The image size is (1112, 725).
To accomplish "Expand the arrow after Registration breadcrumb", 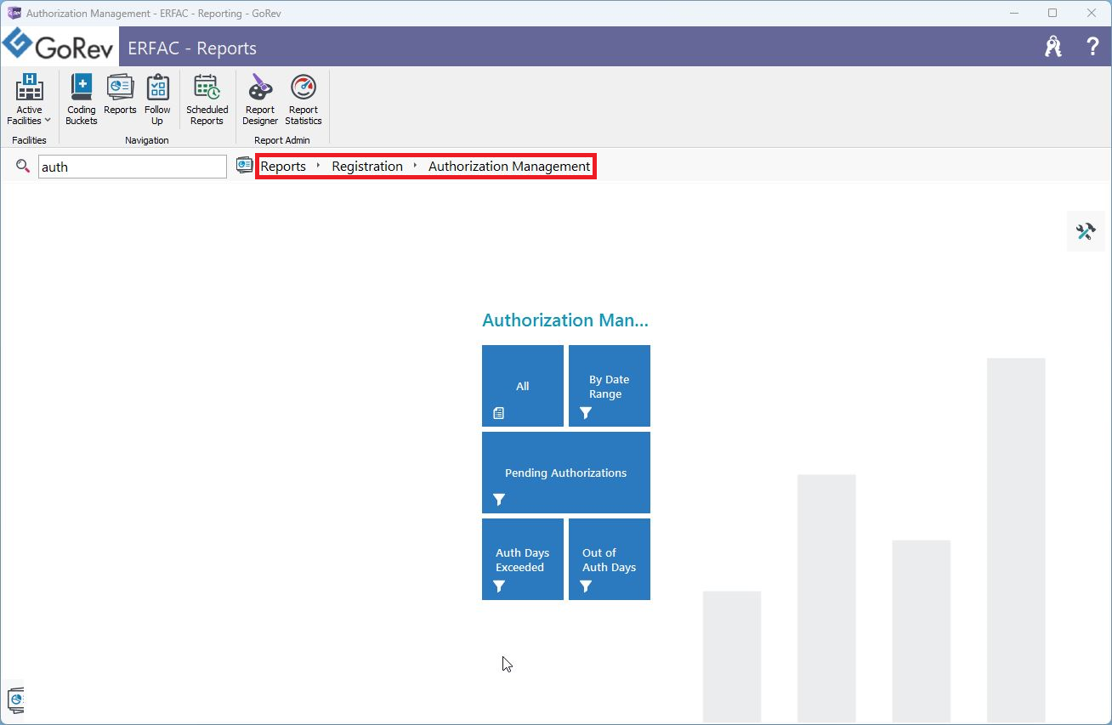I will tap(416, 167).
